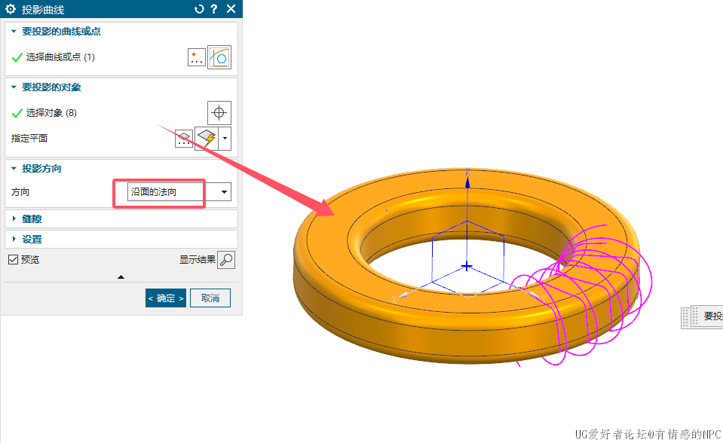Open the 方向 direction dropdown
The width and height of the screenshot is (723, 443).
[x=179, y=193]
